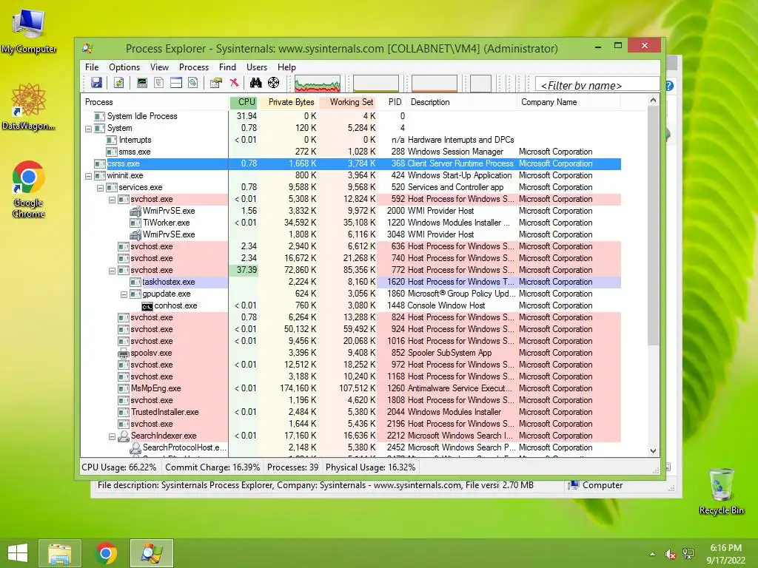
Task: Collapse the svchost.exe PID 772 node
Action: coord(113,271)
